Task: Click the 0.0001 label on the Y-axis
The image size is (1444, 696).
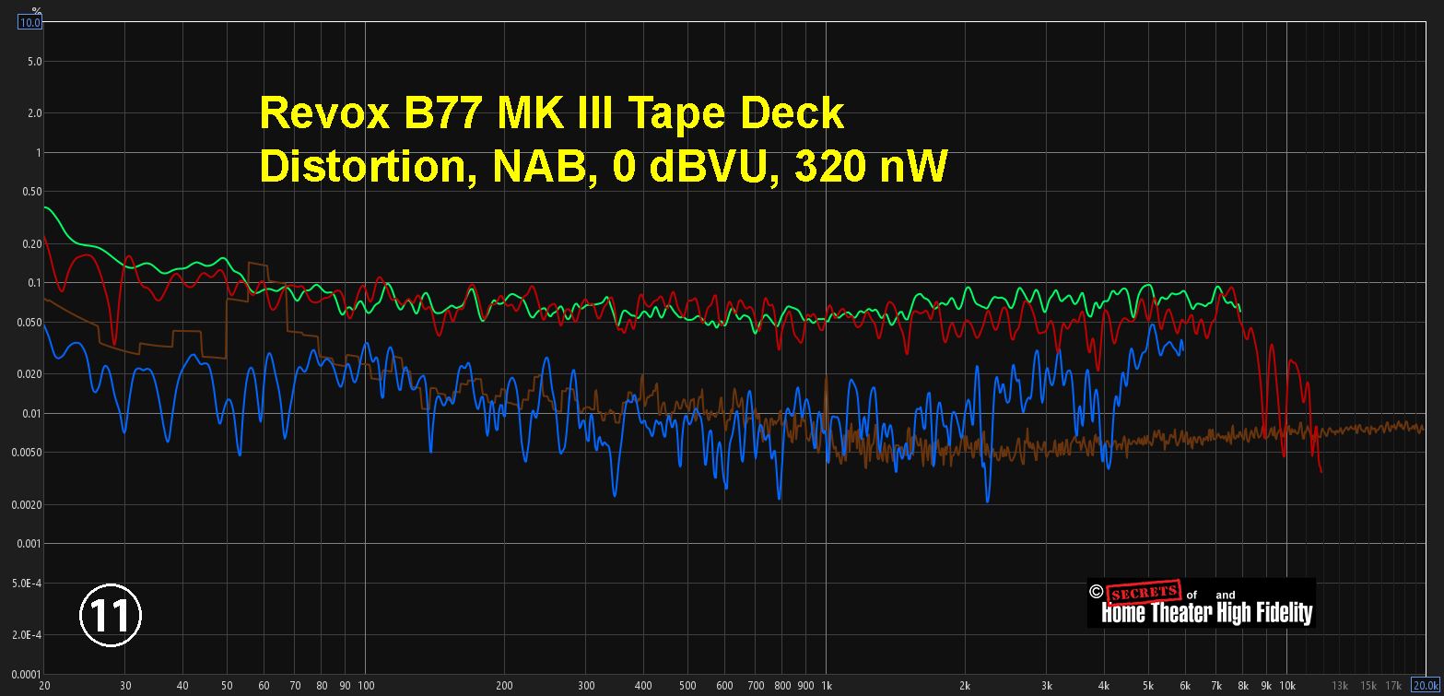Action: pyautogui.click(x=24, y=675)
